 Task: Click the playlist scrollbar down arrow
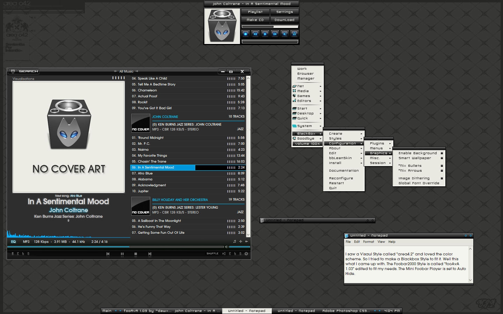click(x=248, y=235)
